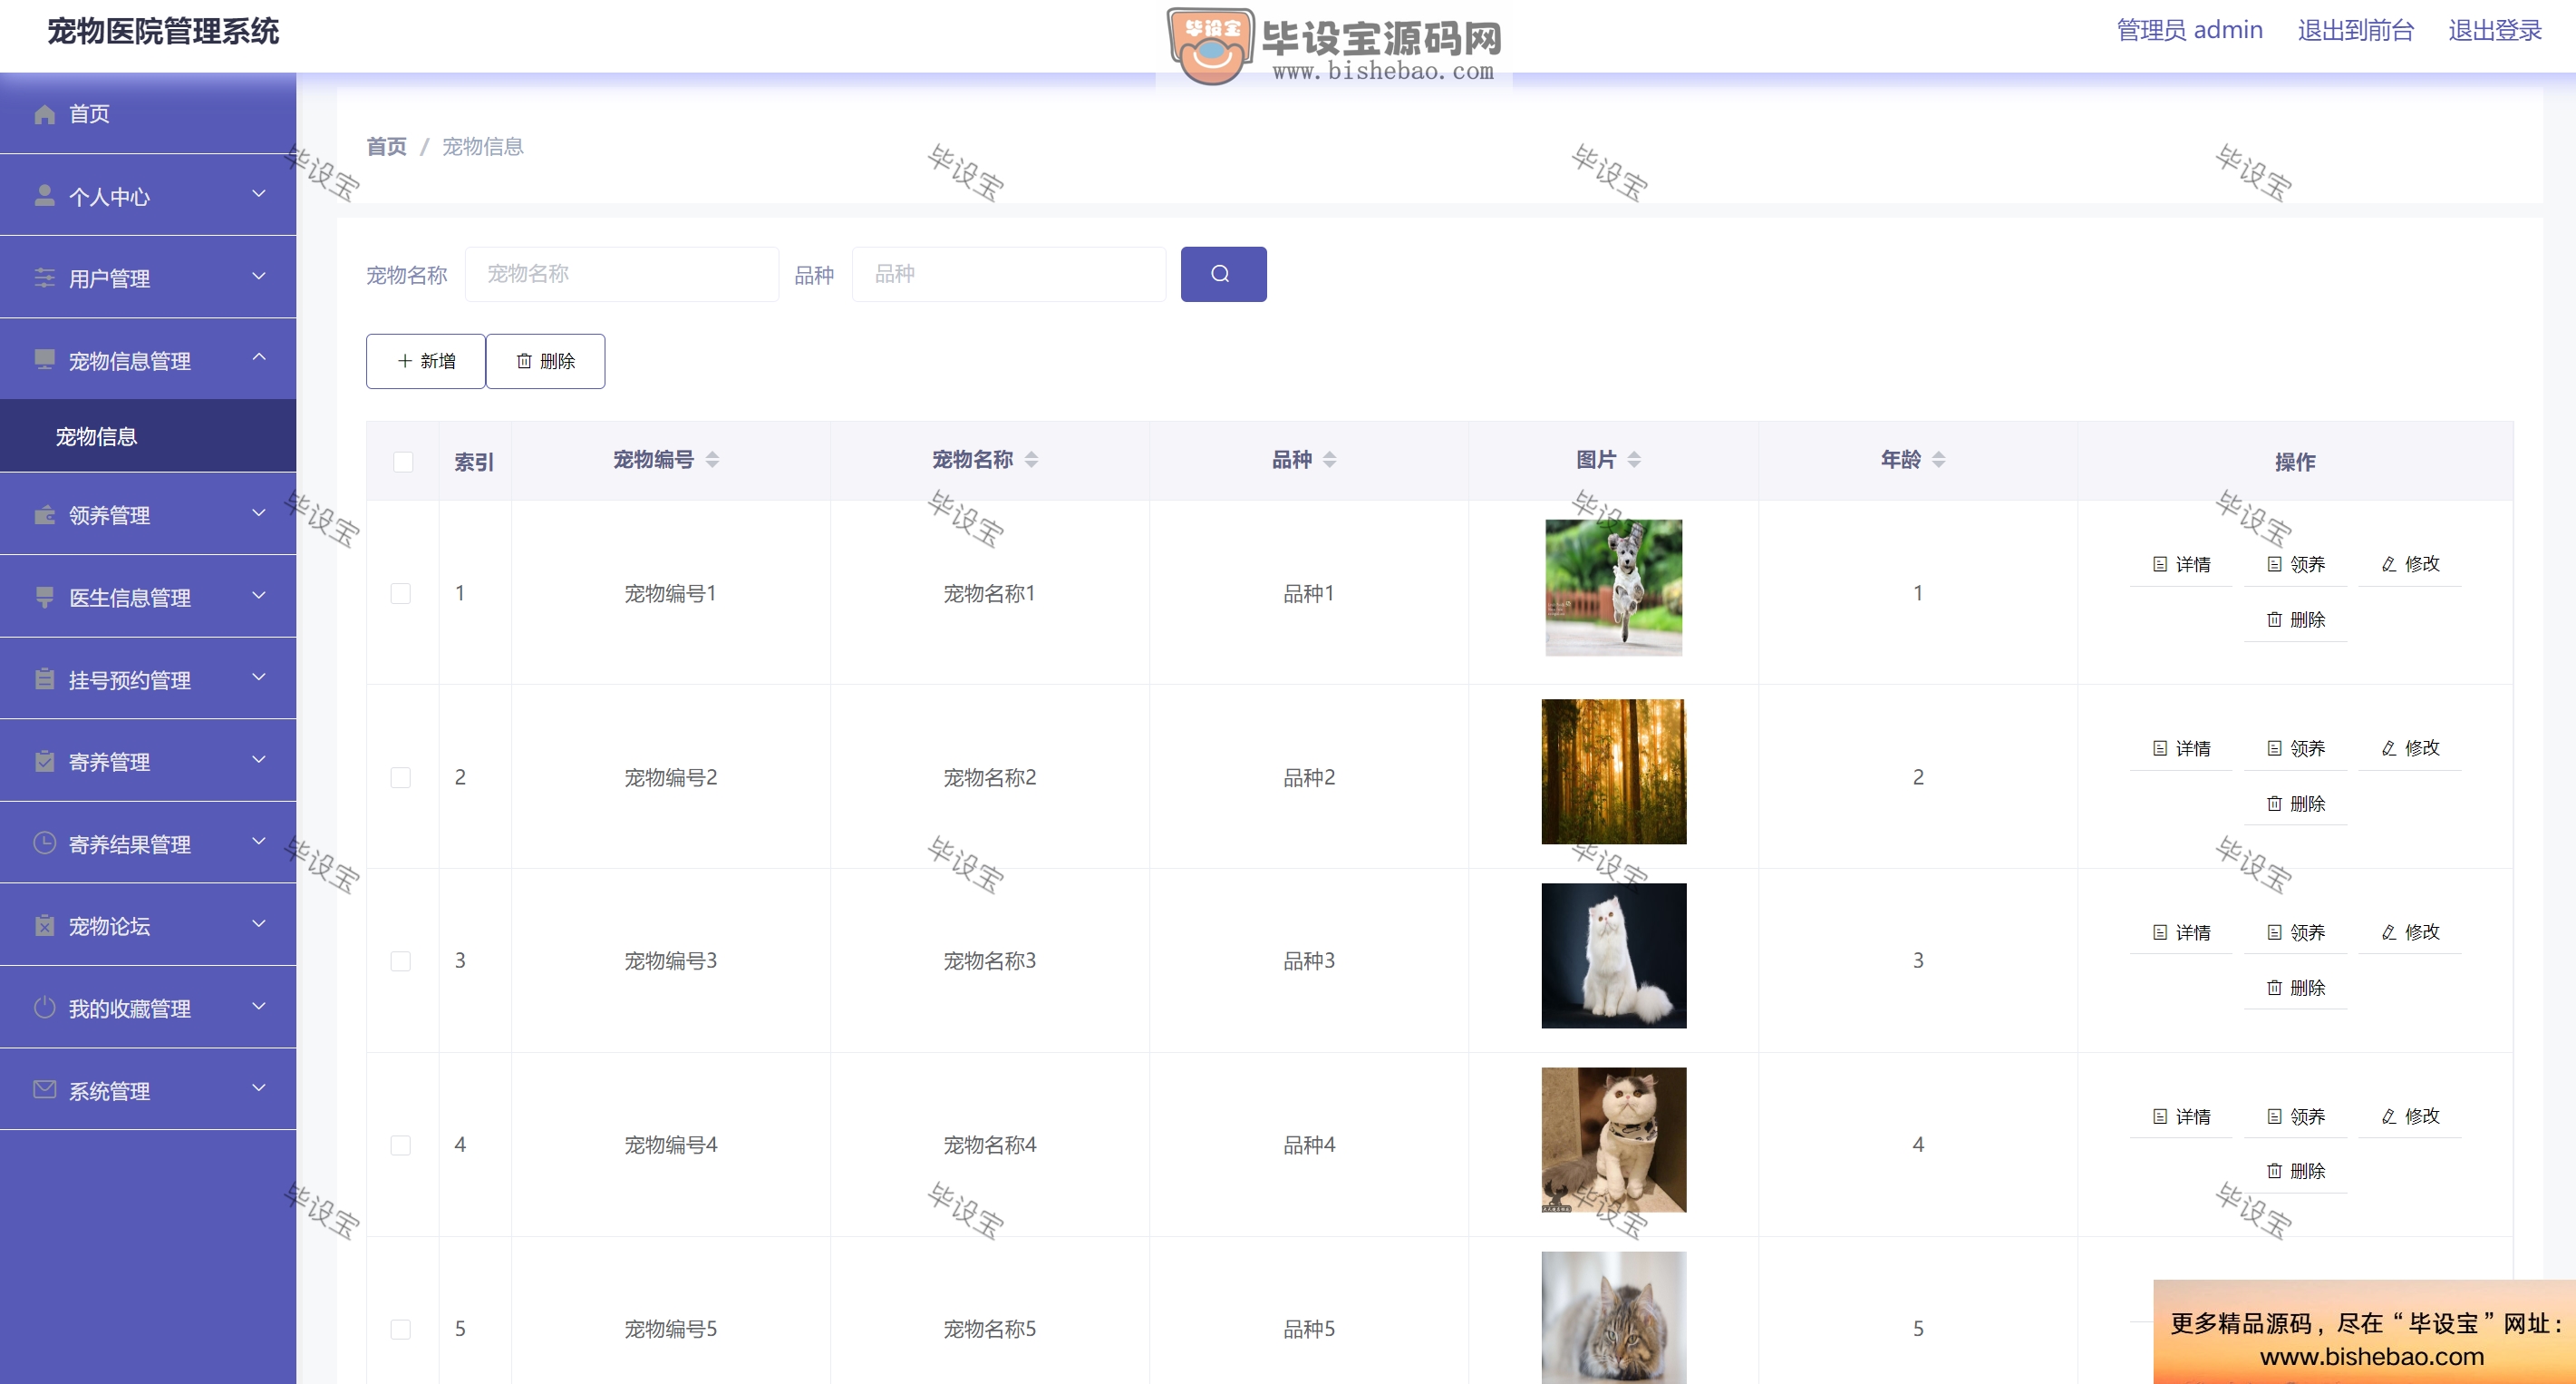Open the 首页 sidebar menu item
This screenshot has height=1384, width=2576.
pos(148,113)
